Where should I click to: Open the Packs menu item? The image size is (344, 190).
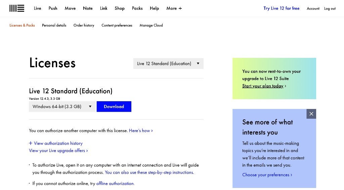[x=137, y=8]
